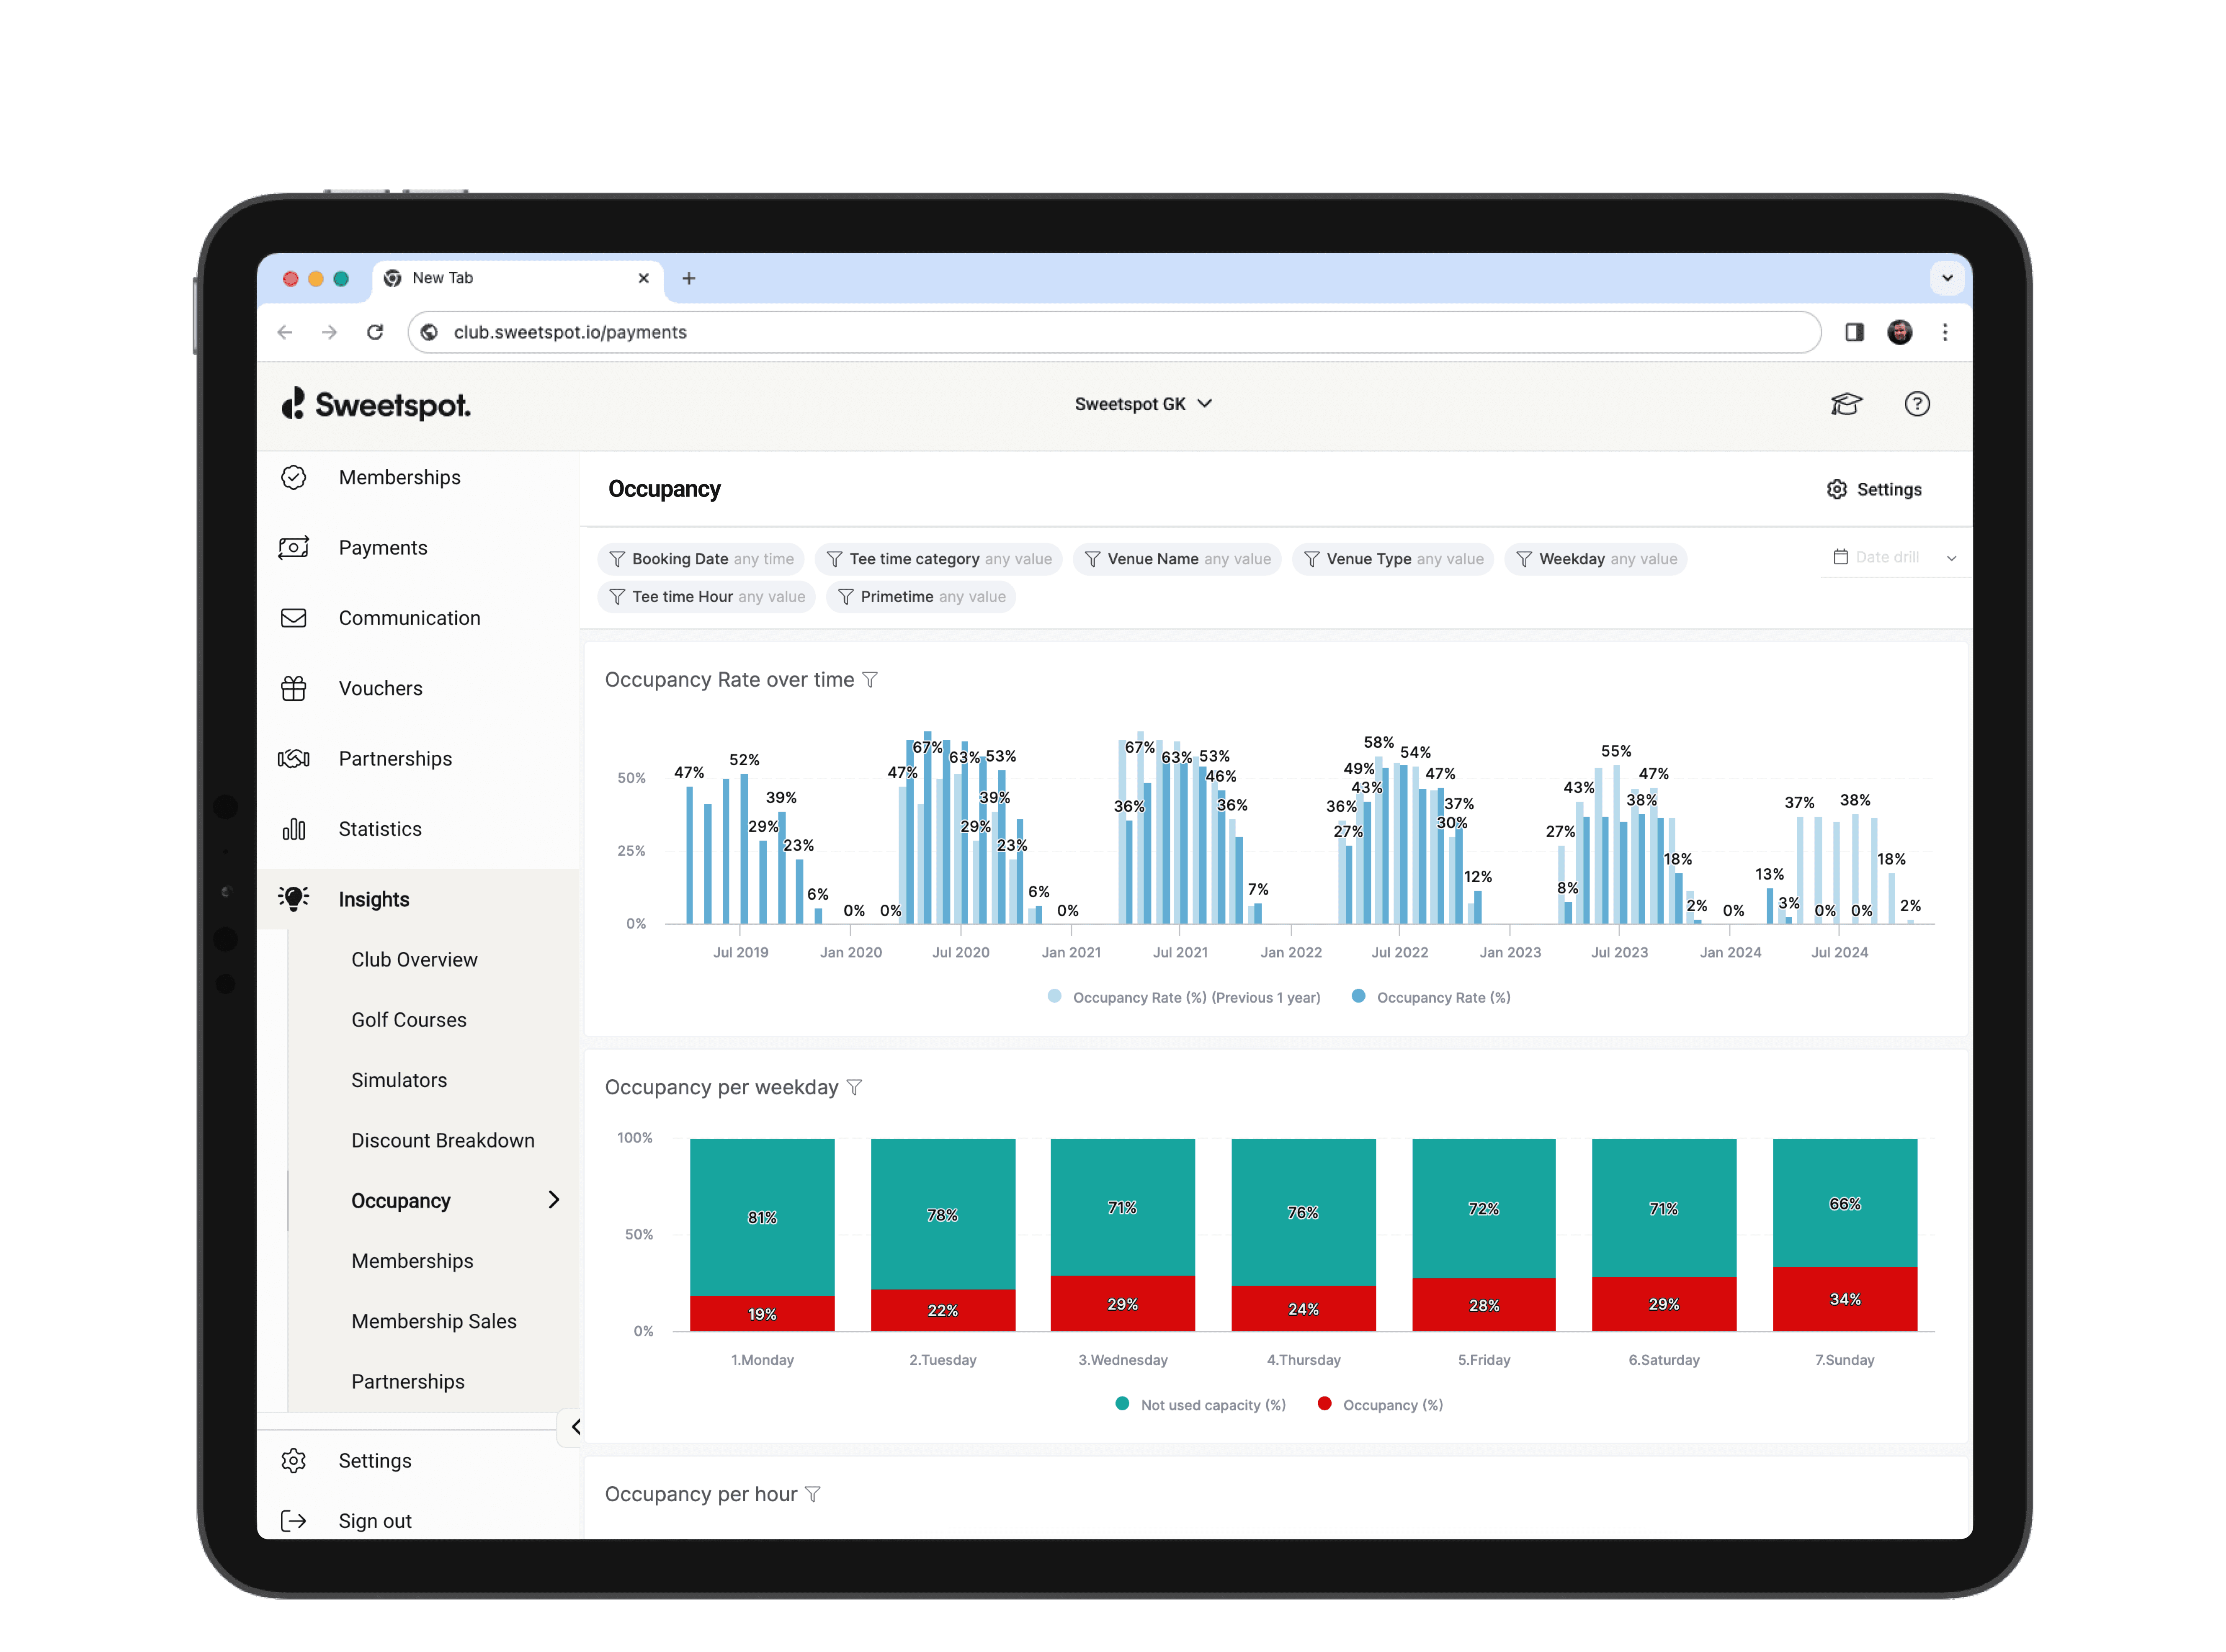This screenshot has height=1652, width=2226.
Task: Open the Booking Date any time filter
Action: coord(701,559)
